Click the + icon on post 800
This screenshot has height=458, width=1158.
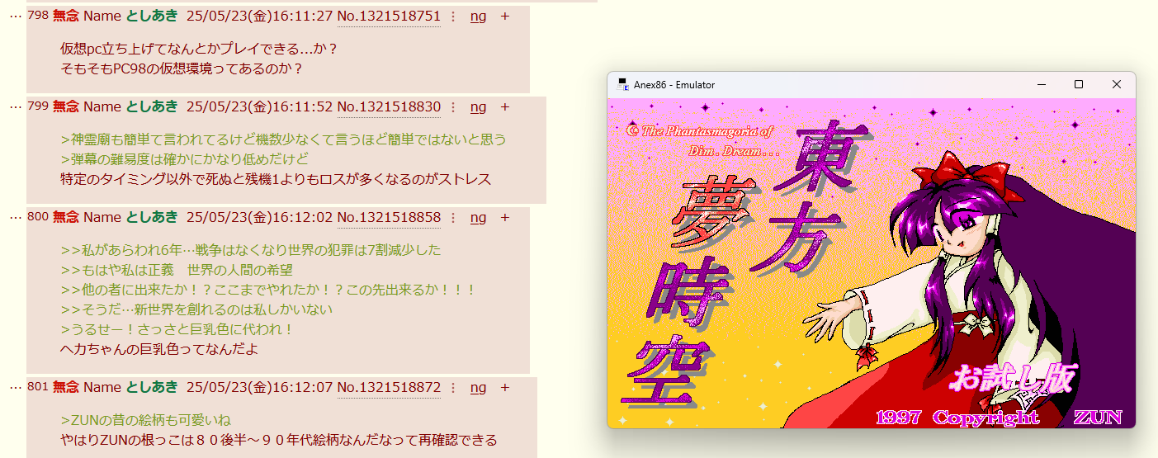coord(505,218)
